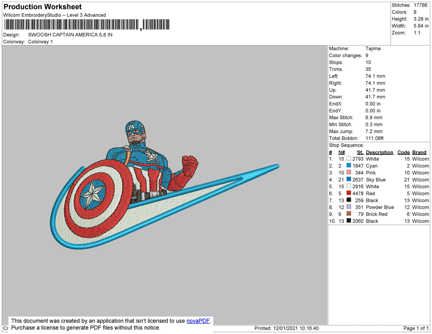Click the White swatch in stop 1

click(349, 158)
